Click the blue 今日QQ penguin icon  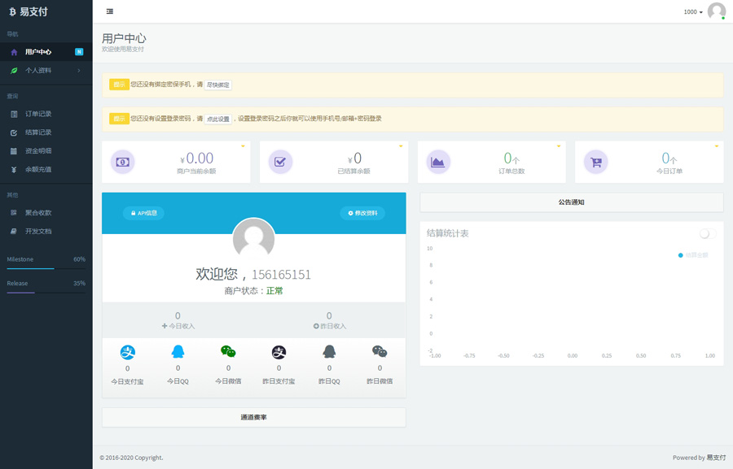178,352
